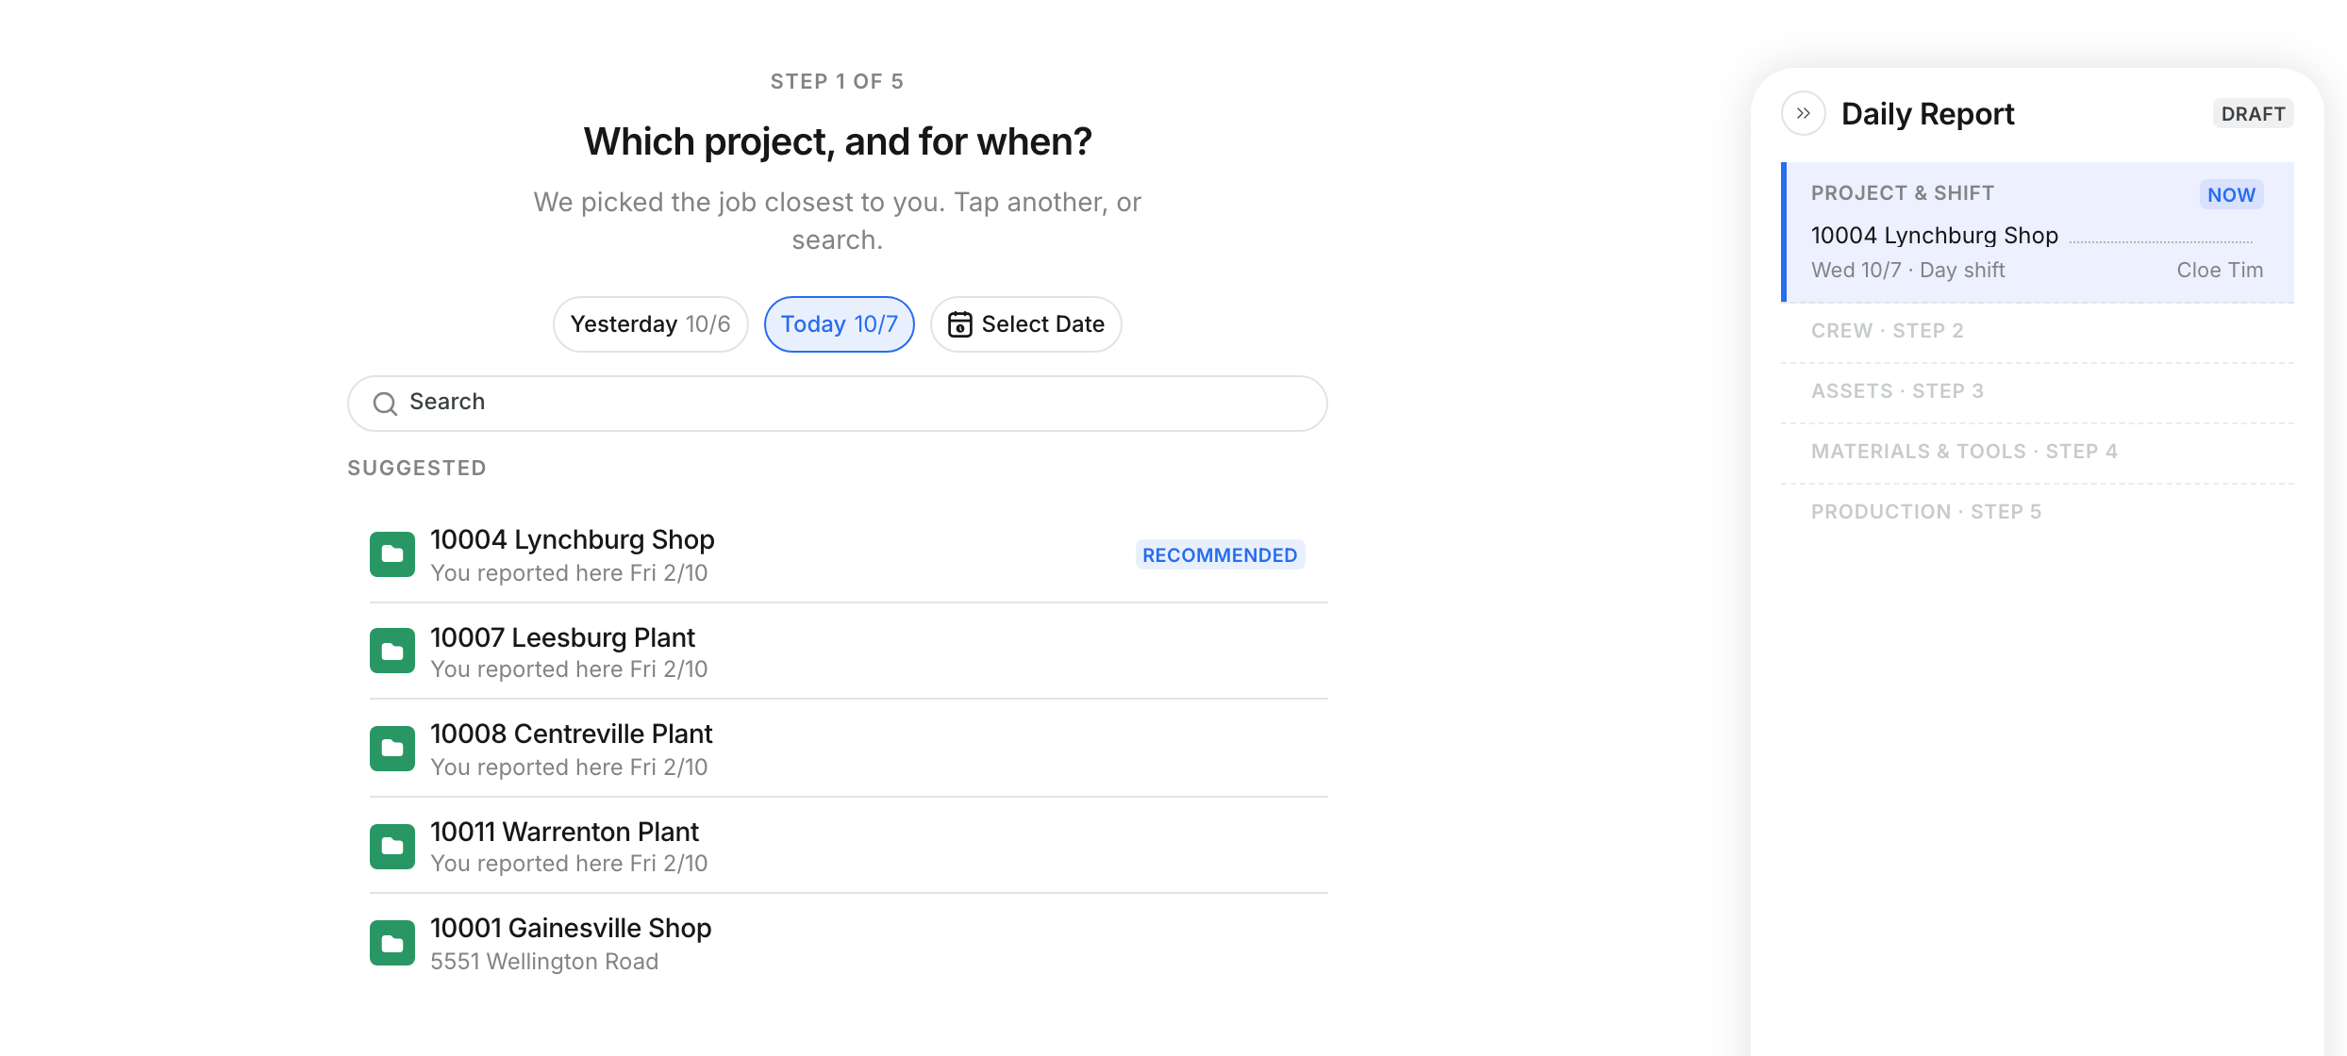Click the Centreville Plant green folder icon
This screenshot has height=1056, width=2347.
tap(392, 749)
